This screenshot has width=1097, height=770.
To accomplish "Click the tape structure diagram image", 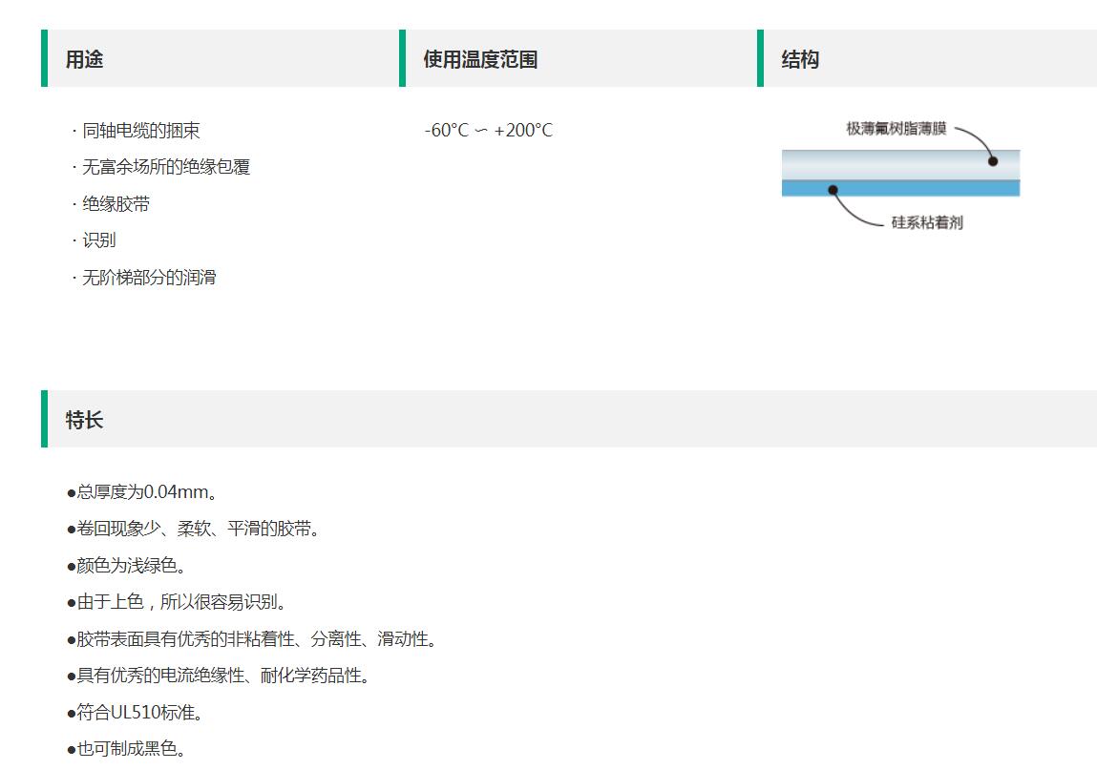I will tap(900, 175).
